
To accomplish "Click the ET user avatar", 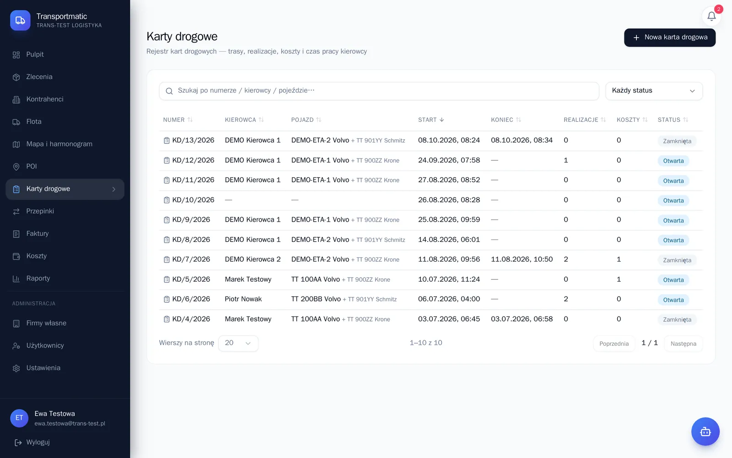I will point(19,418).
